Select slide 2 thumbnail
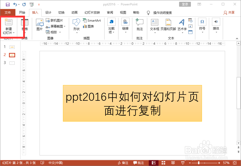The image size is (241, 166). 12,55
